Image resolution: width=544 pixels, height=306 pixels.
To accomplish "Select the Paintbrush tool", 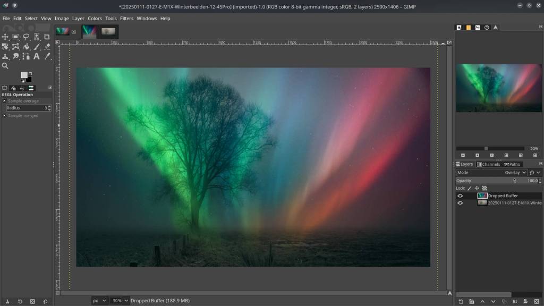I will click(37, 47).
